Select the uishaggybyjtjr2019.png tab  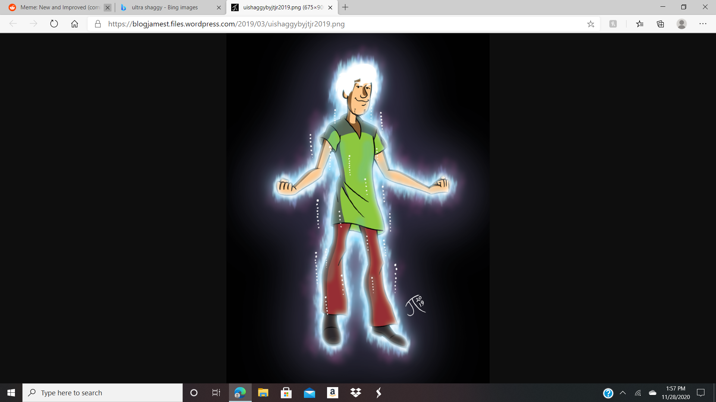pos(282,7)
